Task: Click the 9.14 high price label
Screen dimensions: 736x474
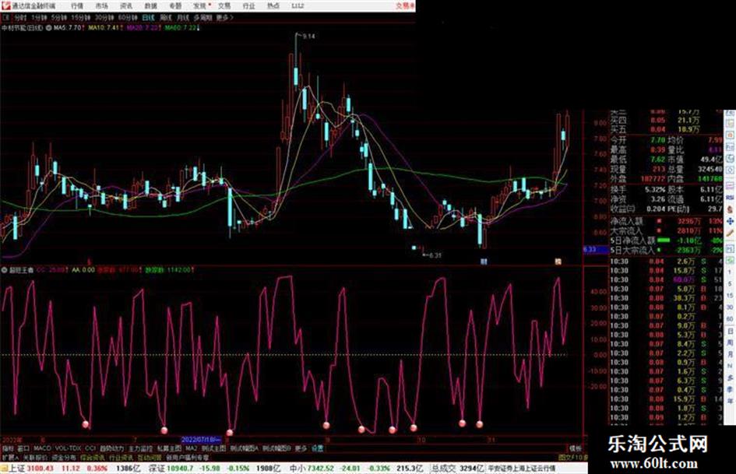Action: point(309,36)
